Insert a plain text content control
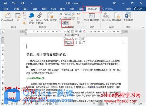 65,14
